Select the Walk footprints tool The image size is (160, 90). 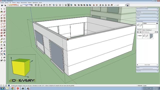click(x=1, y=60)
